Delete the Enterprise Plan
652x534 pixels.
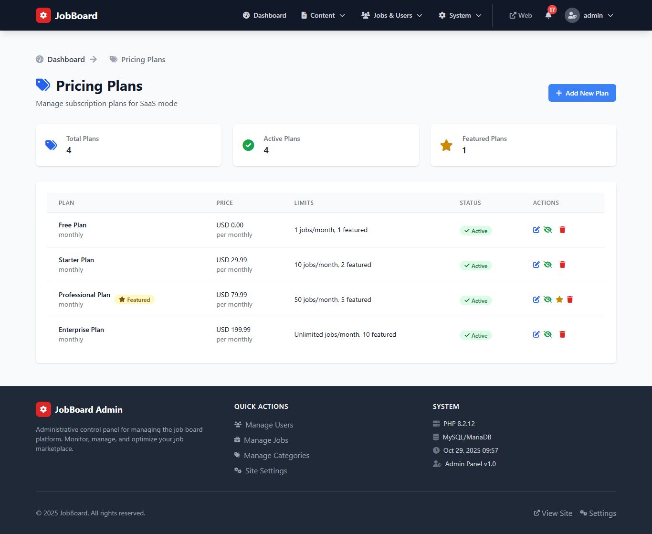pyautogui.click(x=562, y=334)
